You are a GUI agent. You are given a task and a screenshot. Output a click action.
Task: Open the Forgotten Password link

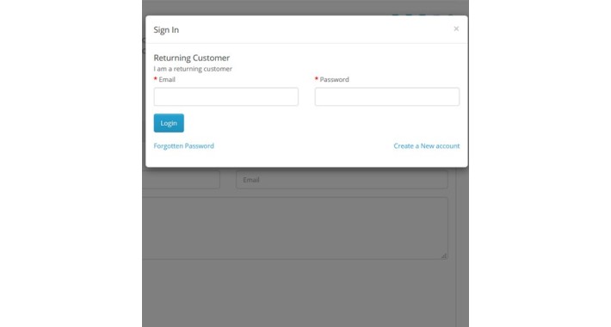tap(183, 145)
